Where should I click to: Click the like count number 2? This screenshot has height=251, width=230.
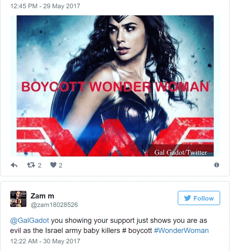[60, 165]
